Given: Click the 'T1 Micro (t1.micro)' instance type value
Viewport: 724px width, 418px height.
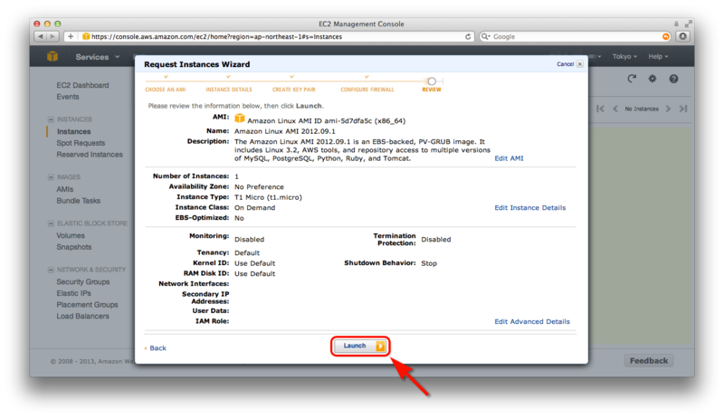Looking at the screenshot, I should 268,197.
